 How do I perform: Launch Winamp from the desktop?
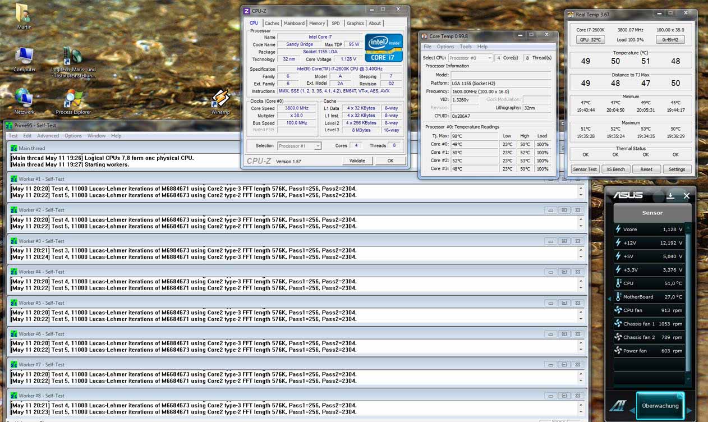(x=220, y=101)
